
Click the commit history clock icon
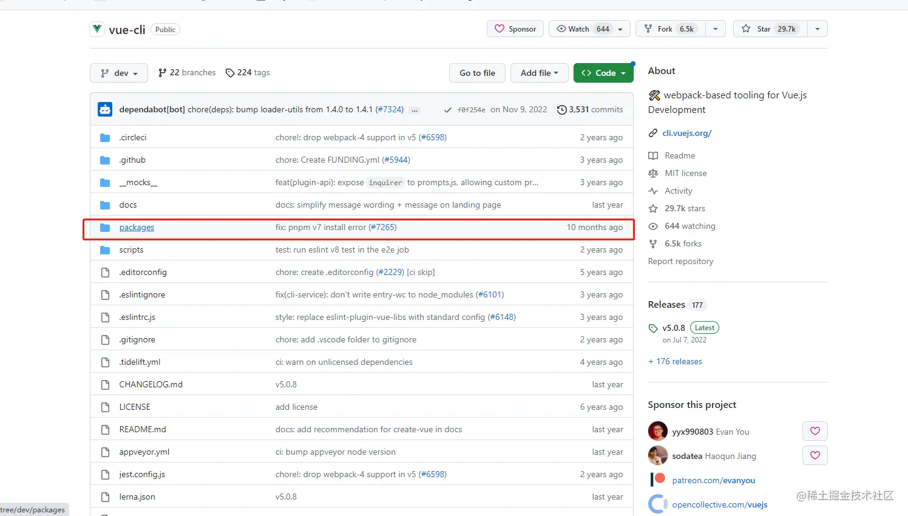(562, 110)
